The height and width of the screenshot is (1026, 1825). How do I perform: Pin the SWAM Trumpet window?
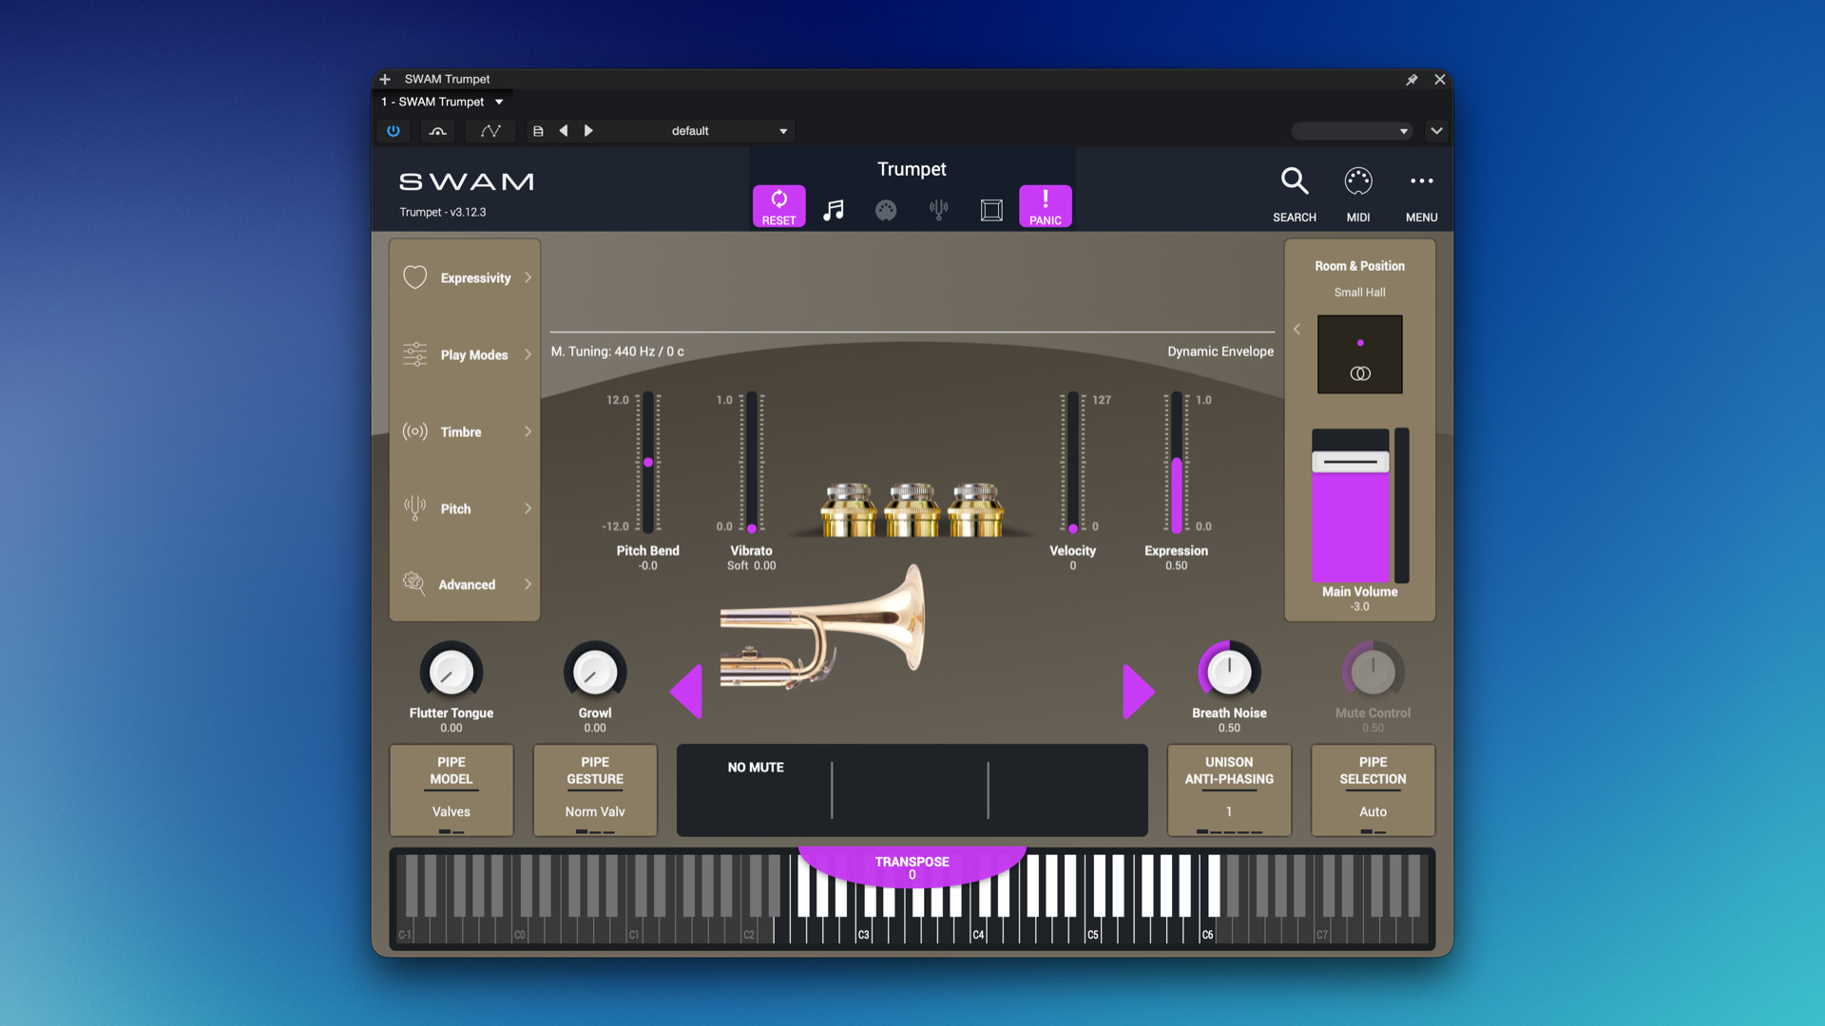1412,80
